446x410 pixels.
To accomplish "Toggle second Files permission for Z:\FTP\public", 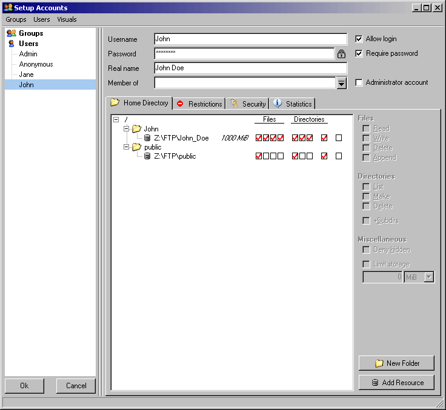I will pos(266,156).
